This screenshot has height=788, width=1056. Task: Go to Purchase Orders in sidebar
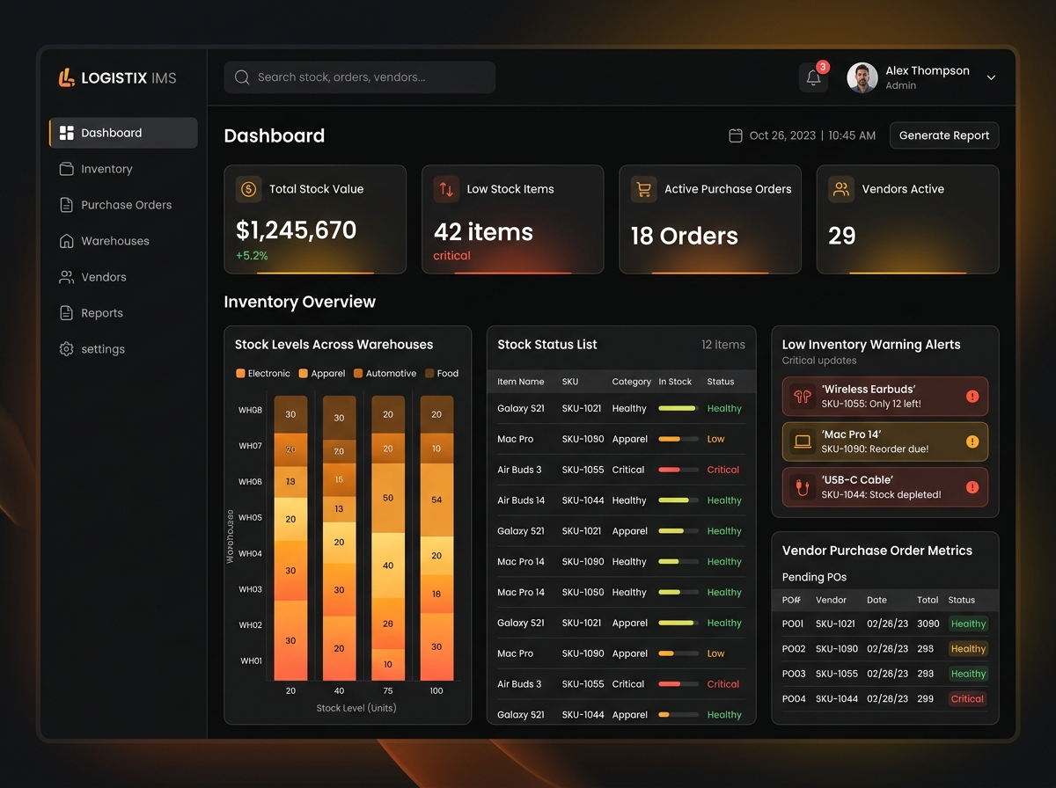click(123, 205)
